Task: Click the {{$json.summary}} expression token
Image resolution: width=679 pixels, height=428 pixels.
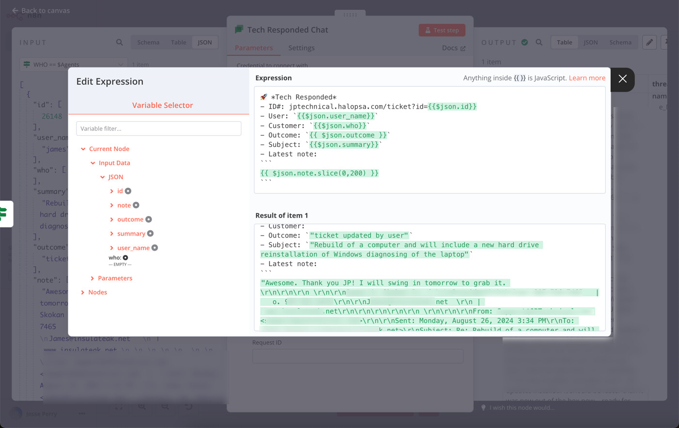Action: (x=344, y=144)
